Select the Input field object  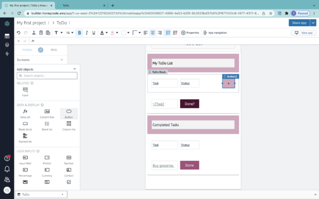coord(25,160)
